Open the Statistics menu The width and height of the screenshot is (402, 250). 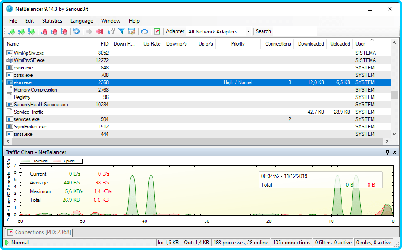pos(52,21)
